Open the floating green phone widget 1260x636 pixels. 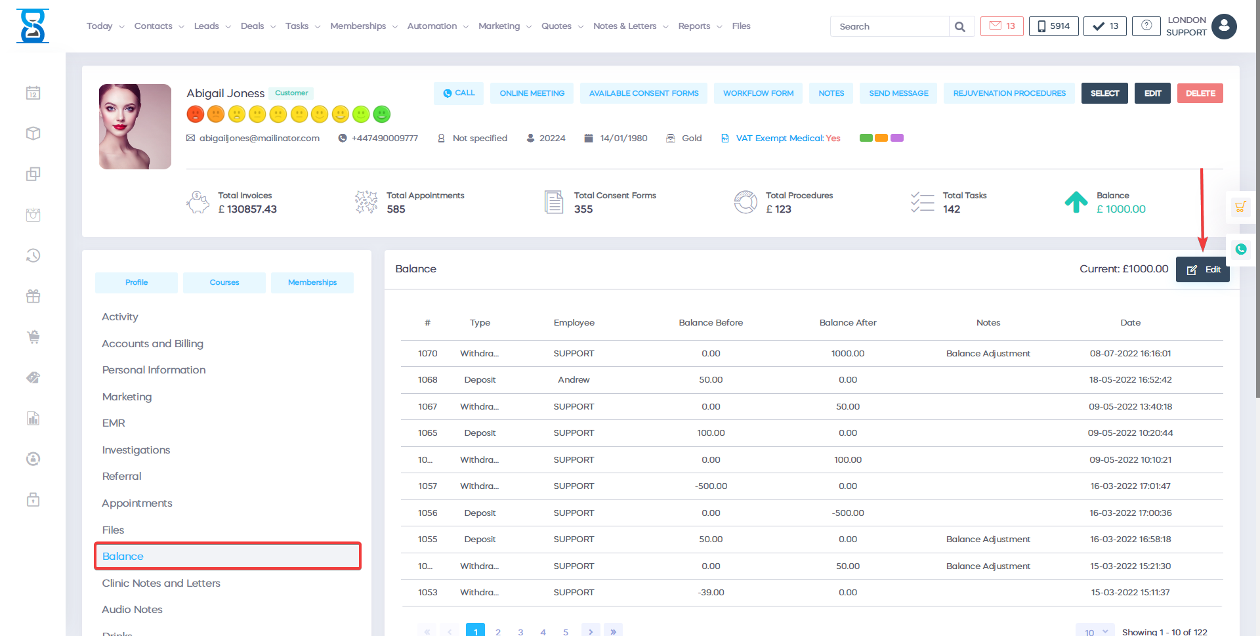click(1240, 249)
